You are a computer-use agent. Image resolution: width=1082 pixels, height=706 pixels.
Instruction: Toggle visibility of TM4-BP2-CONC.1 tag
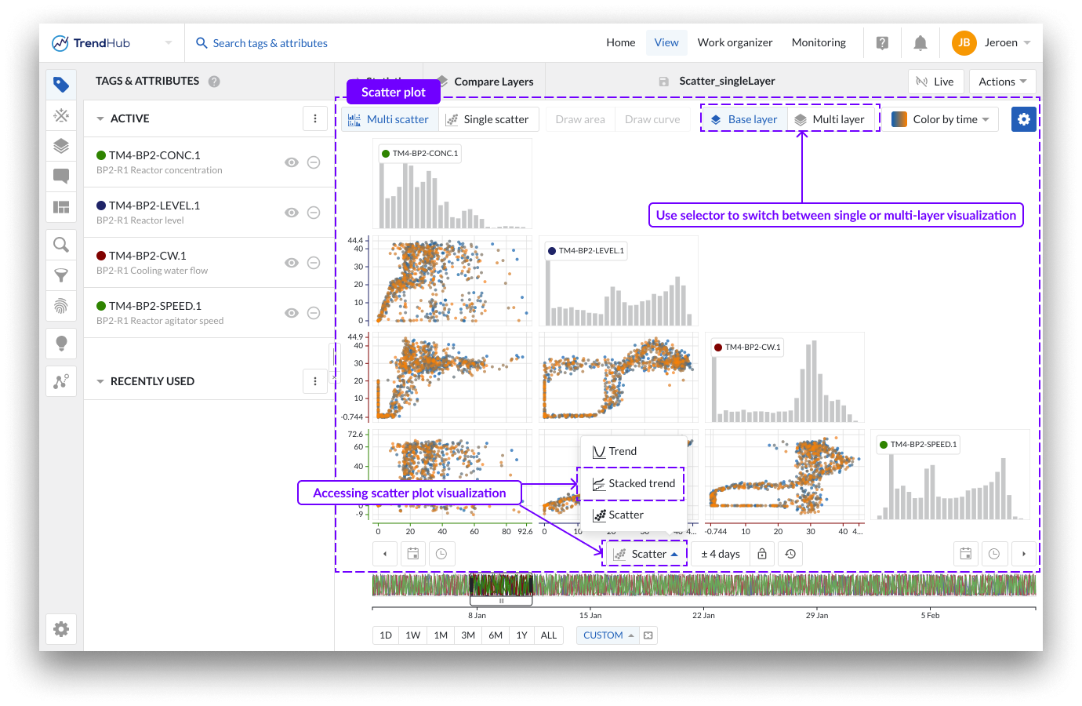[292, 162]
